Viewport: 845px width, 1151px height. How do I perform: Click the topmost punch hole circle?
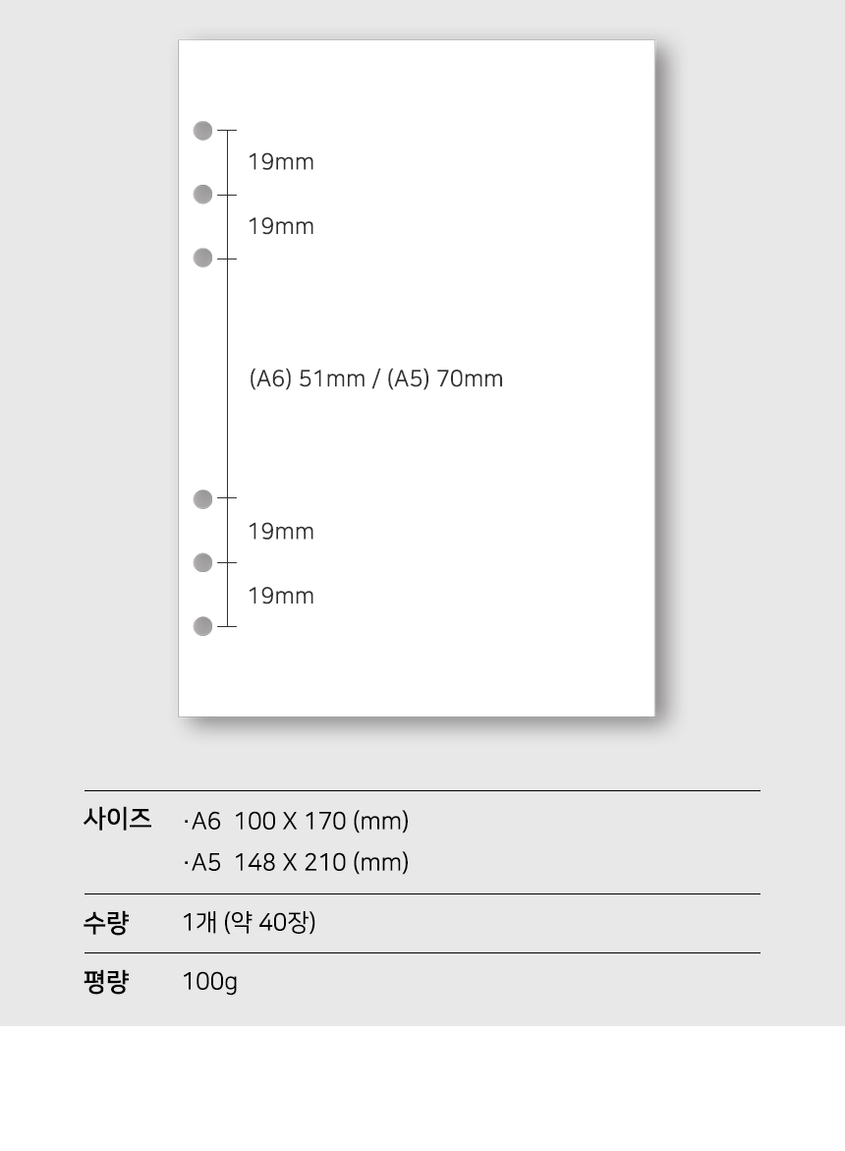202,131
